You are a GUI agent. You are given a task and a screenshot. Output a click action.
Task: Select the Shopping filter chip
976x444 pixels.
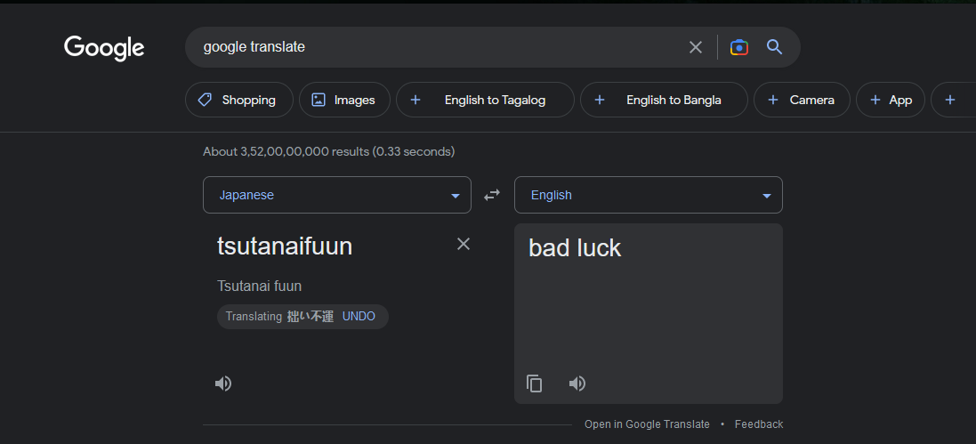tap(237, 100)
